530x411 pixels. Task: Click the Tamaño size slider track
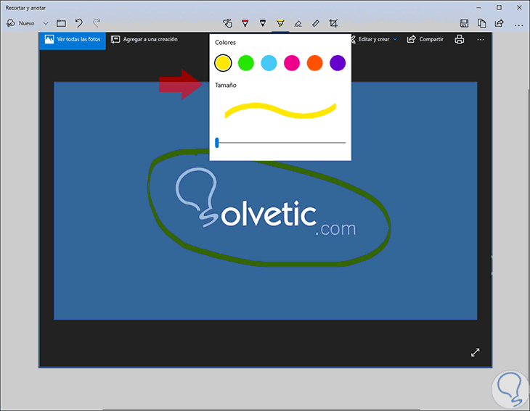pos(280,143)
